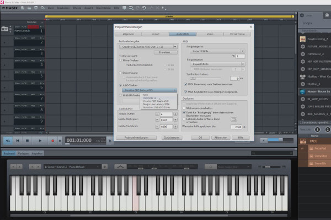Select the DirectSound radio button
This screenshot has height=220, width=331.
point(120,73)
